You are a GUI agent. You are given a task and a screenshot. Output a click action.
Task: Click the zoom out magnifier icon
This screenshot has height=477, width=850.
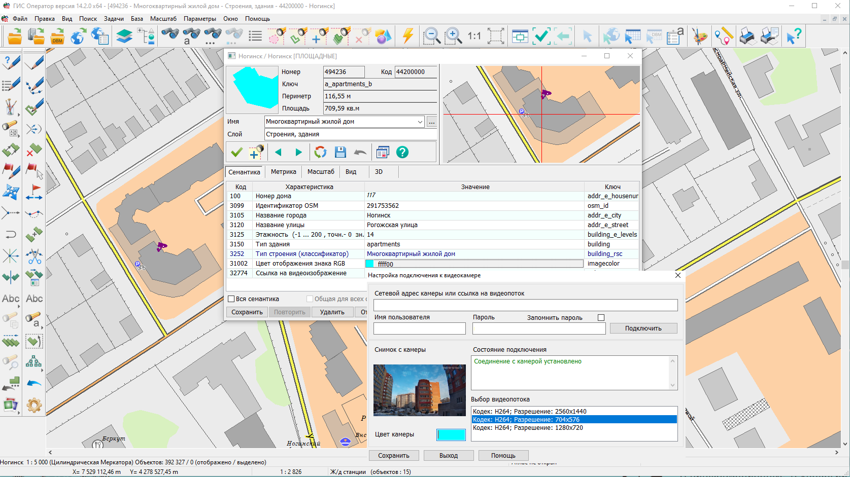(x=431, y=36)
